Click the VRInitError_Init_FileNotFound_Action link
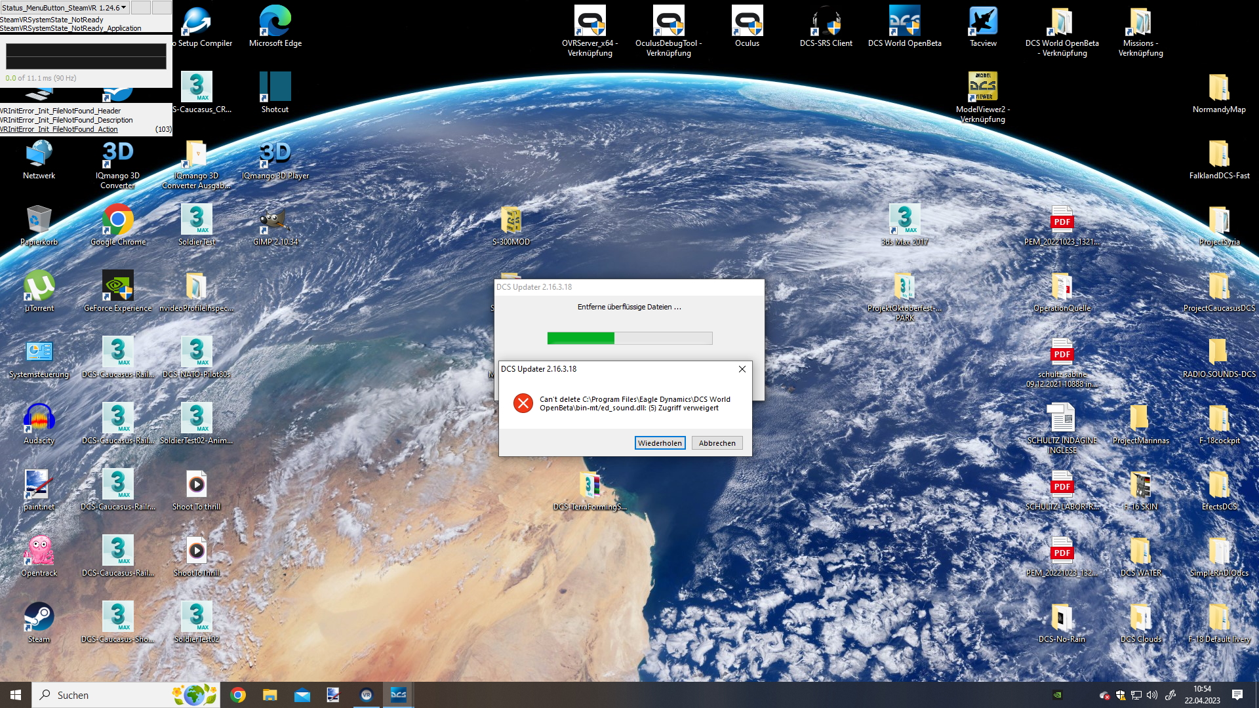 click(58, 129)
